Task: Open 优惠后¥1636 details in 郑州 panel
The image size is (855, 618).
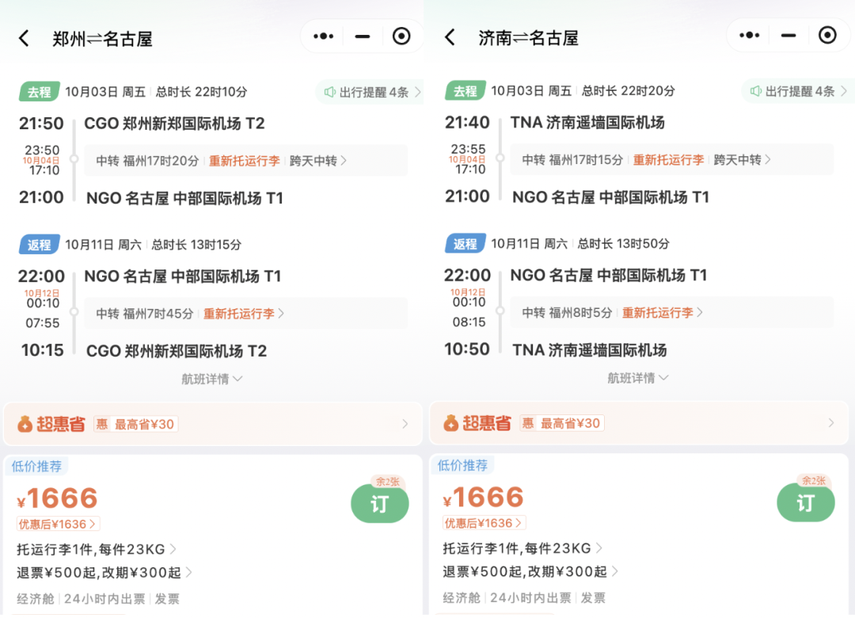Action: (x=58, y=524)
